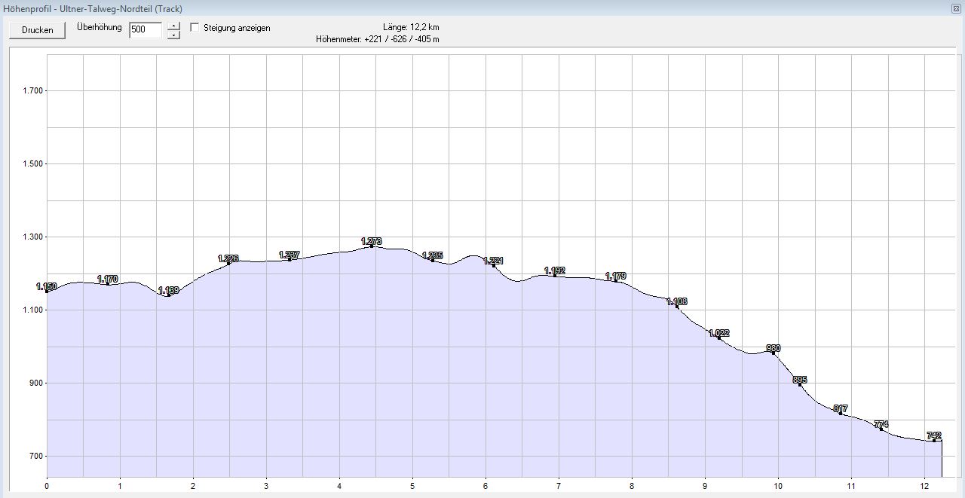The width and height of the screenshot is (965, 498).
Task: Increase Überhöhung with the up arrow
Action: [173, 26]
